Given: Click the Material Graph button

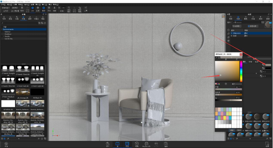Looking at the screenshot, I should [x=237, y=26].
